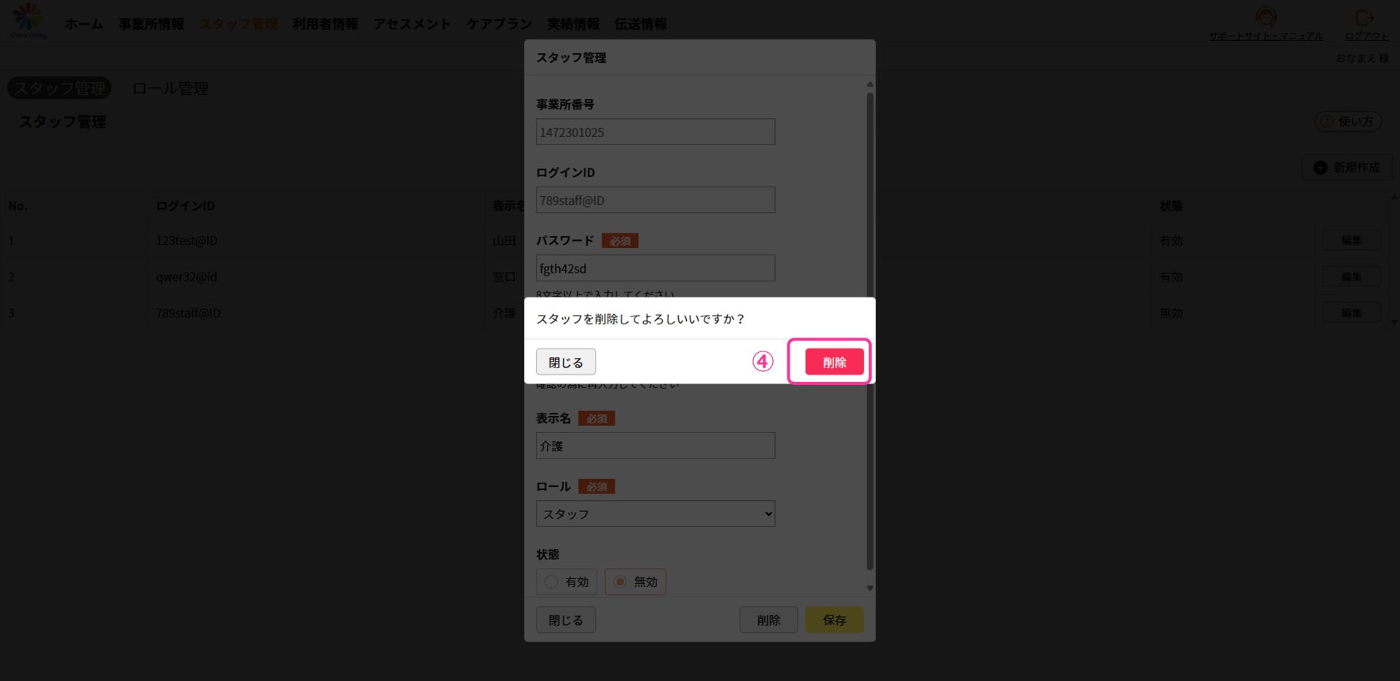Click 閉じる in the confirmation popup
Screen dimensions: 1400x681
[566, 362]
